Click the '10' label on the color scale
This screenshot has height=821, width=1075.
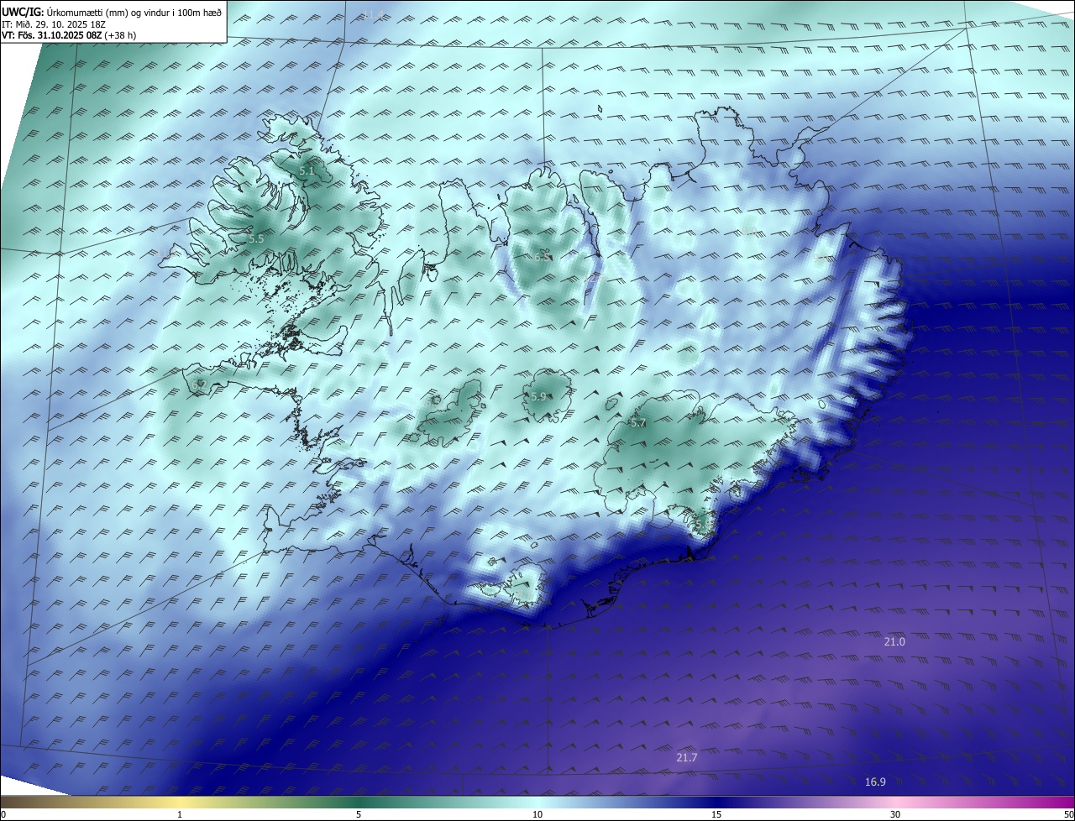coord(537,814)
